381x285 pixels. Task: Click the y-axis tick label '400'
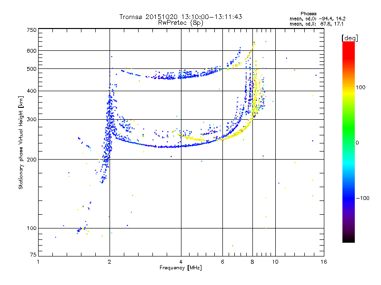(x=32, y=91)
